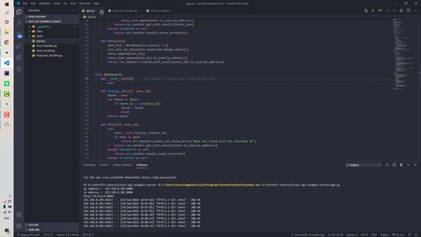This screenshot has height=237, width=421.
Task: Click Go Live in status bar
Action: [x=399, y=235]
